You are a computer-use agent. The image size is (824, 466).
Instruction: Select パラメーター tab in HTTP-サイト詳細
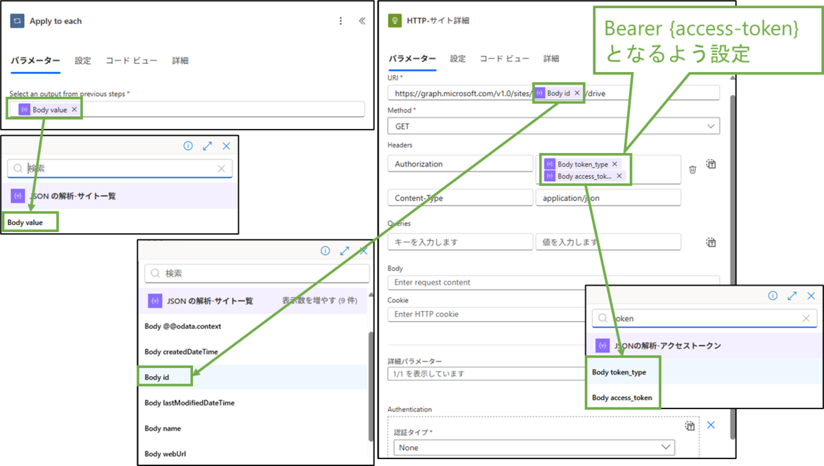(412, 58)
